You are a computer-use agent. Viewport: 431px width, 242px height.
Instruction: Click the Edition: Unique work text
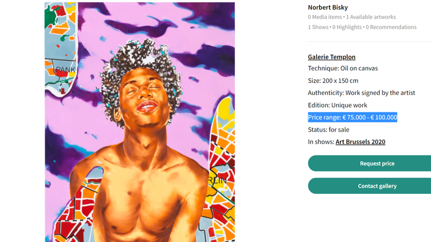(x=337, y=105)
